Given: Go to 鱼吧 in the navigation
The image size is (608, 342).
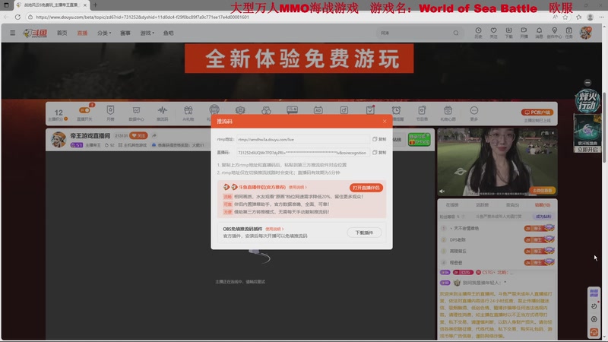Looking at the screenshot, I should [x=168, y=33].
